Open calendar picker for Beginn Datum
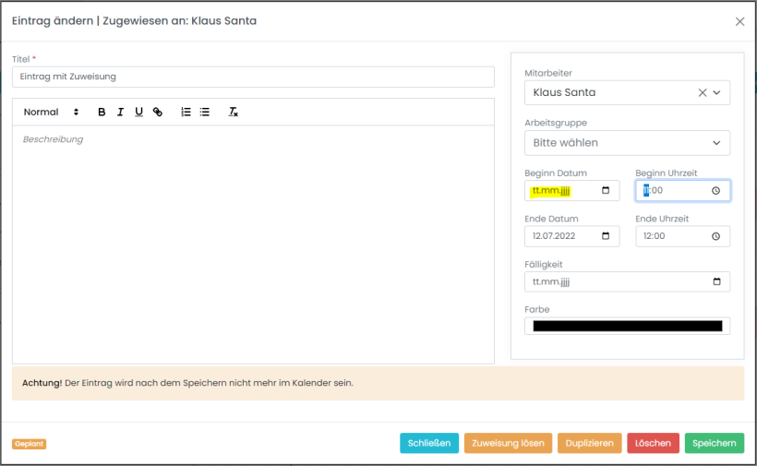 606,191
